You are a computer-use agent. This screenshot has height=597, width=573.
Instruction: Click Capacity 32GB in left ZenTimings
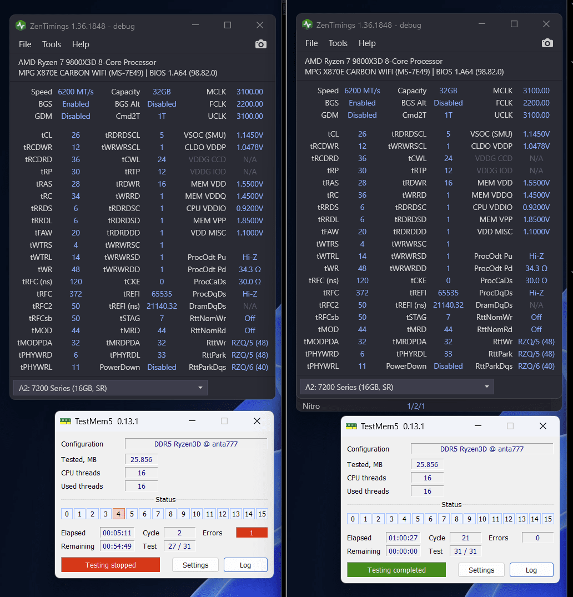tap(162, 92)
